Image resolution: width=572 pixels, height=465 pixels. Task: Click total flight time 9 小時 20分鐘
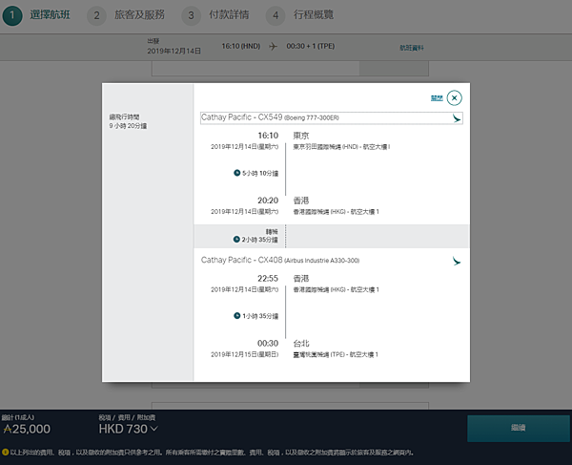point(128,126)
